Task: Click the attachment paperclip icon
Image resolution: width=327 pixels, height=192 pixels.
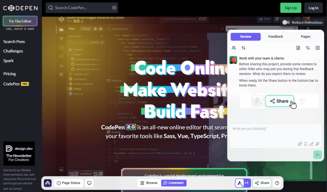Action: [x=317, y=144]
